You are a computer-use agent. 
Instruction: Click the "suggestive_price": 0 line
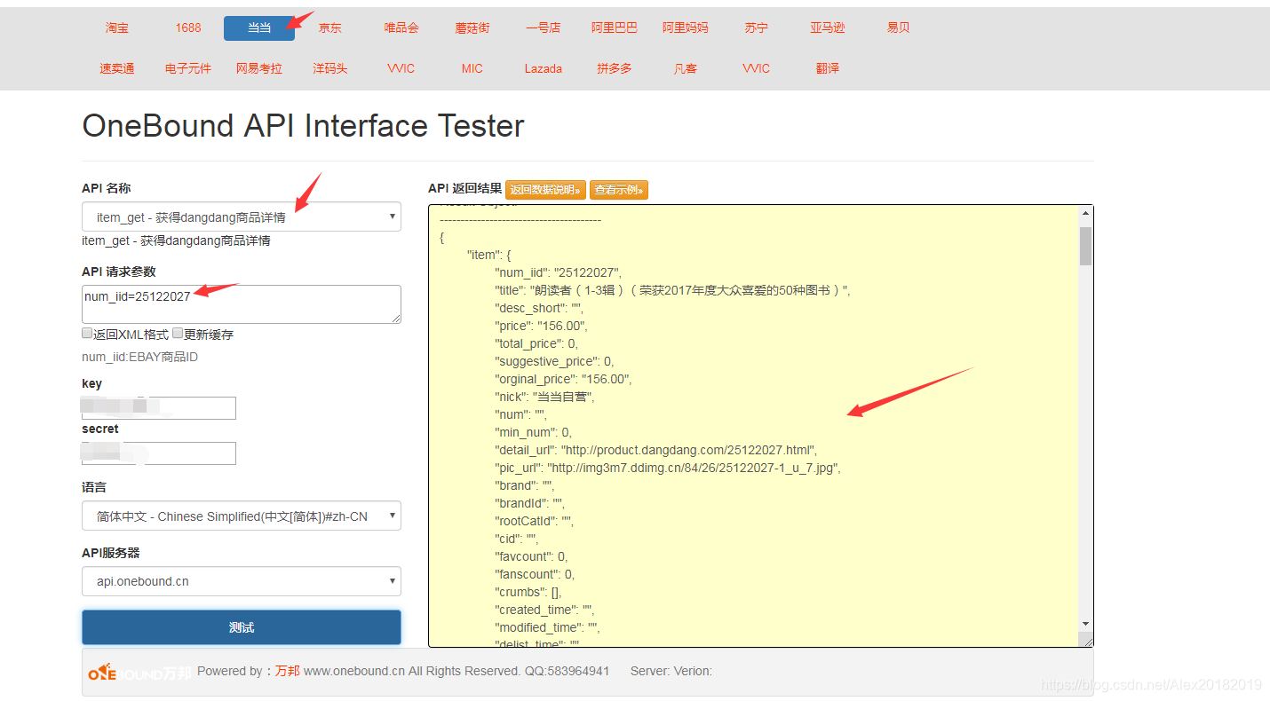(x=554, y=361)
